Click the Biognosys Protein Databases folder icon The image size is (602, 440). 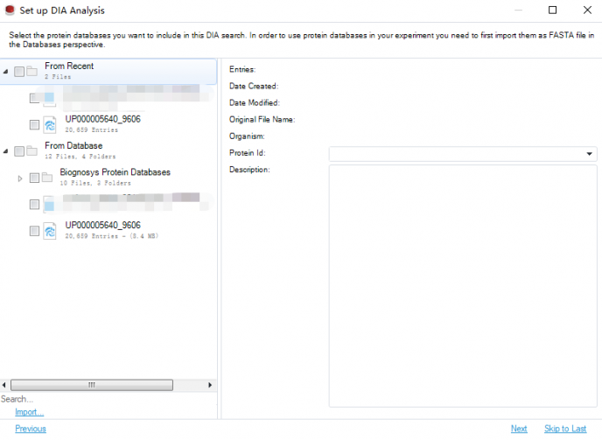(x=47, y=178)
